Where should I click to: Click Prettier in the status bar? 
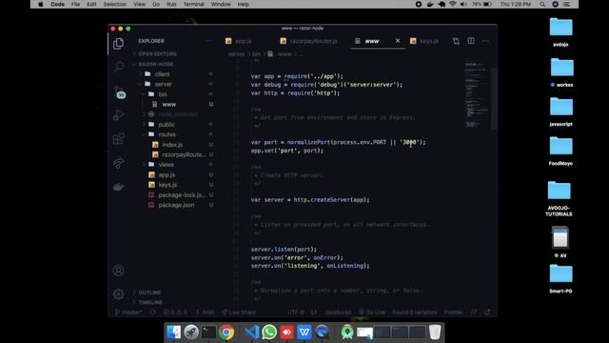point(453,312)
